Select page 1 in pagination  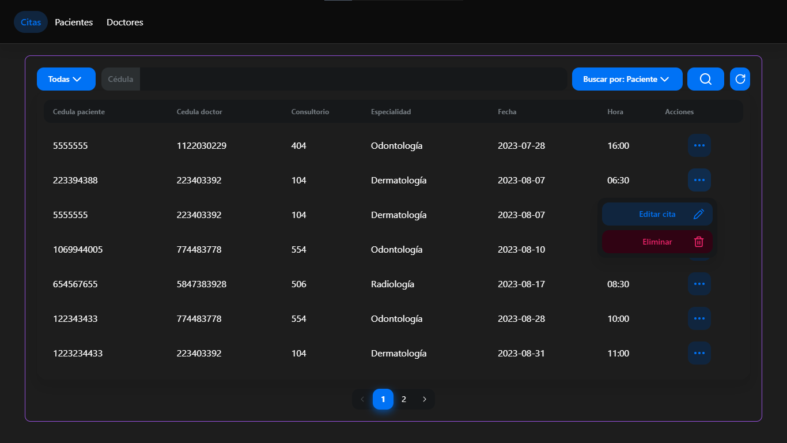coord(383,399)
